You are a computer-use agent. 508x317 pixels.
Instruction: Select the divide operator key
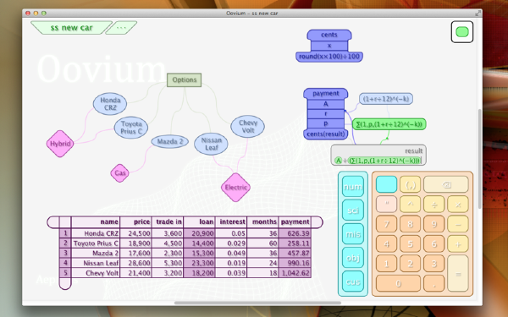[433, 204]
